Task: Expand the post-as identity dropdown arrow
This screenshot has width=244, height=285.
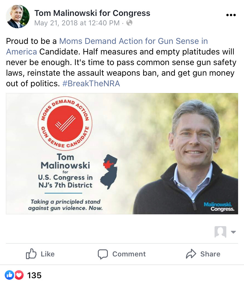Action: tap(233, 232)
